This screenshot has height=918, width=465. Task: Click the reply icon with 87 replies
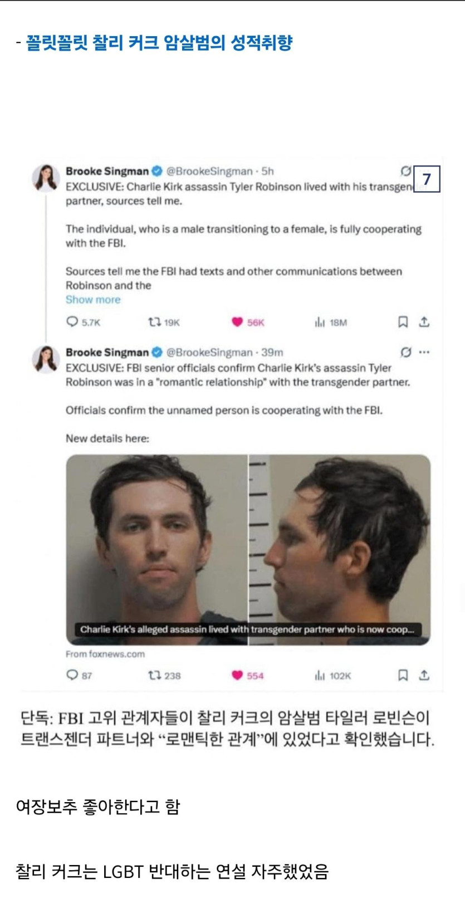click(72, 675)
